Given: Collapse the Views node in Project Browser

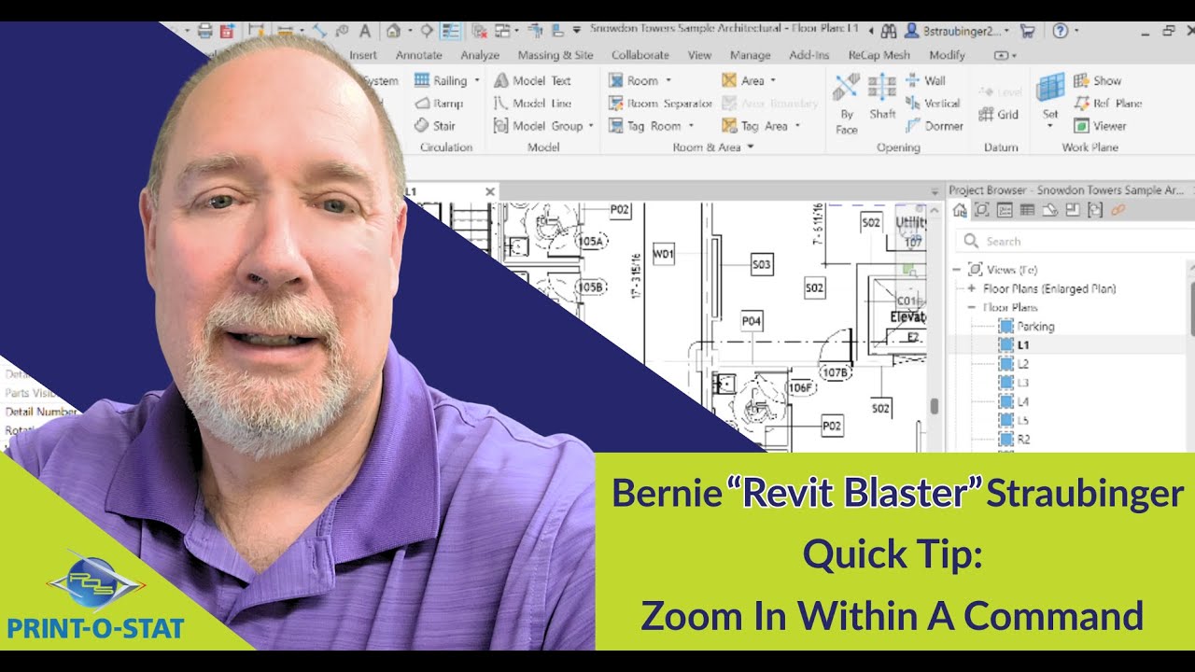Looking at the screenshot, I should 957,270.
